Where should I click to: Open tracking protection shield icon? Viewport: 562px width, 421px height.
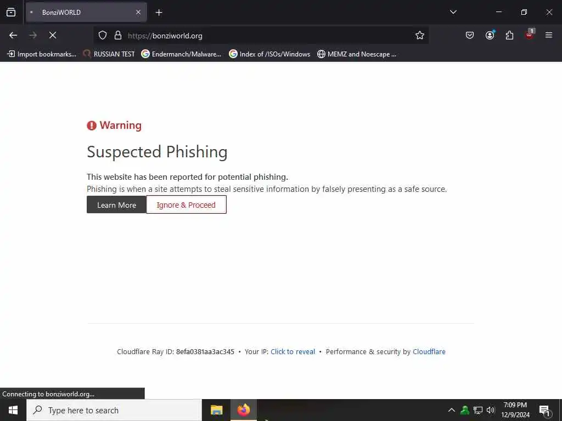click(x=103, y=36)
